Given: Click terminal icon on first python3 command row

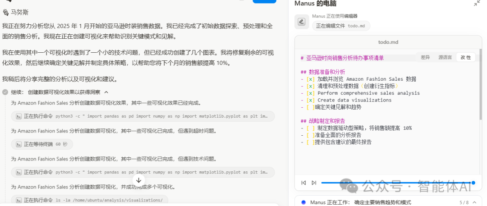Looking at the screenshot, I should (x=18, y=116).
